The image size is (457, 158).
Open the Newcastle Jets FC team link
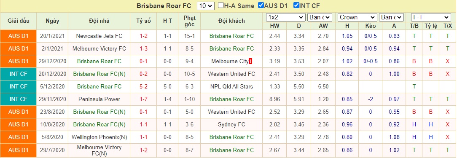99,36
